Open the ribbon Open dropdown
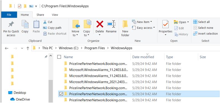Screen dimensions: 220x104 (181, 22)
